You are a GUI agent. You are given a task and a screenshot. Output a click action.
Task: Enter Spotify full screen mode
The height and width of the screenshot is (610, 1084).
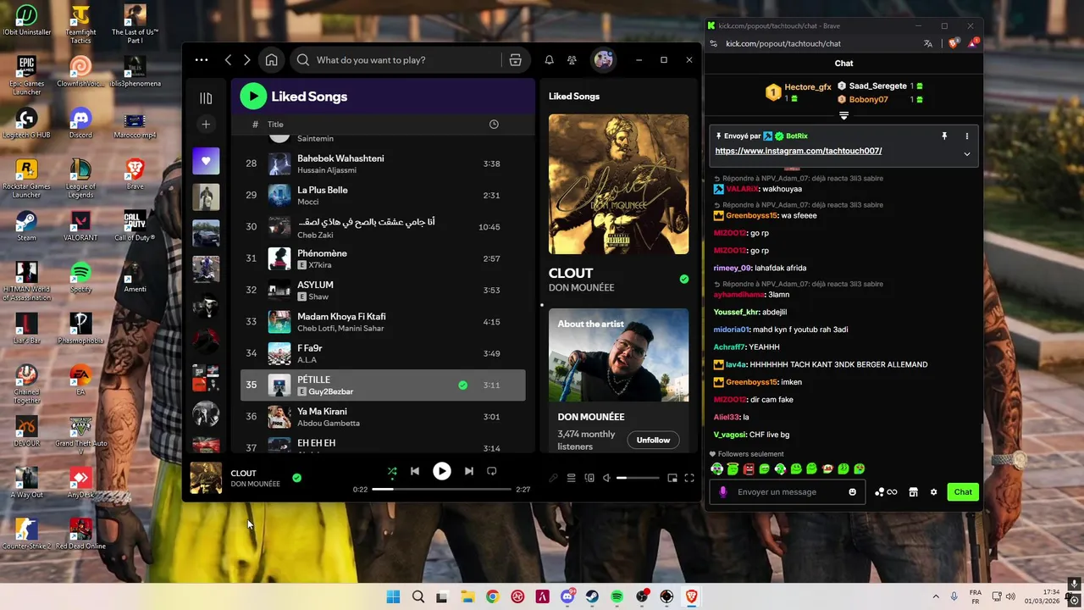(689, 478)
